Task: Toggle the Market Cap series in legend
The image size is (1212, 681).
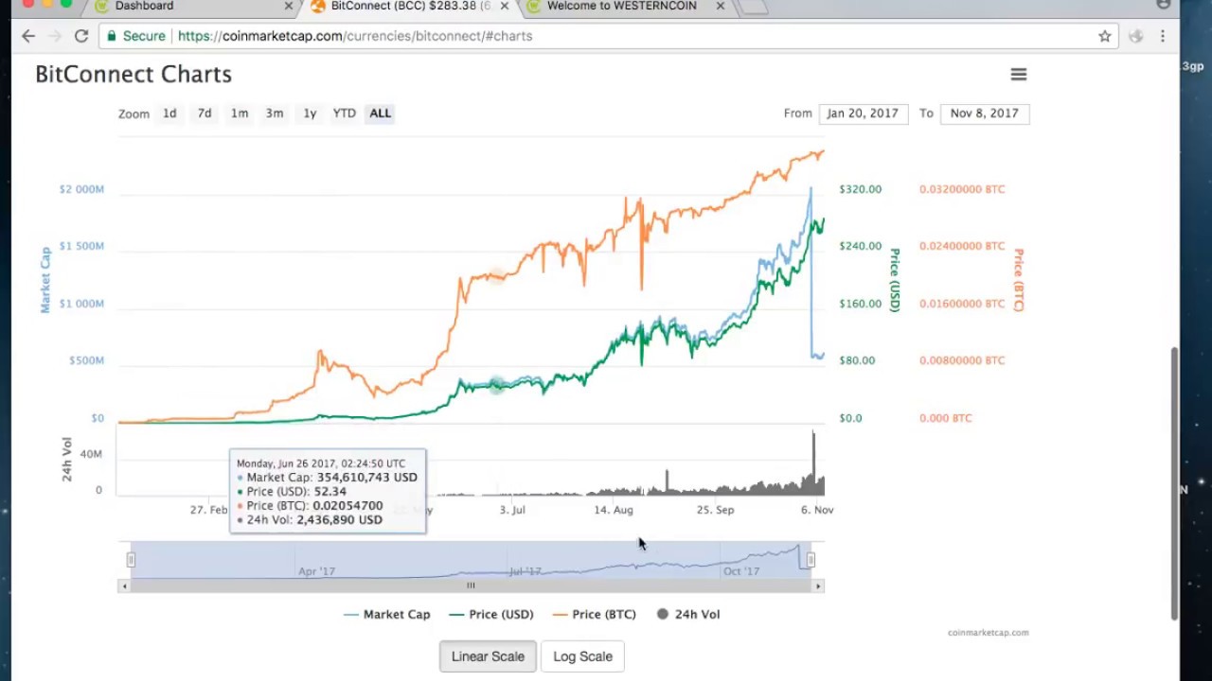Action: click(386, 615)
